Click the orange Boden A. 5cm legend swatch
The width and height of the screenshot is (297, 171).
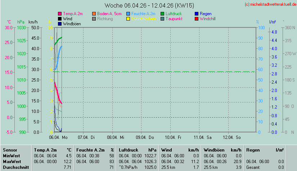(x=94, y=14)
